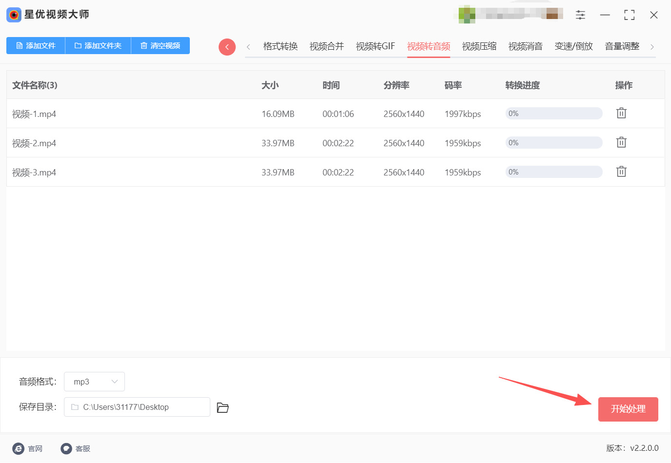This screenshot has width=671, height=463.
Task: Select the 视频转音频 tab
Action: click(429, 46)
